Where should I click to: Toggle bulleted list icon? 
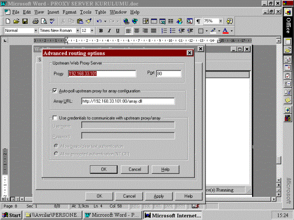pyautogui.click(x=172, y=31)
